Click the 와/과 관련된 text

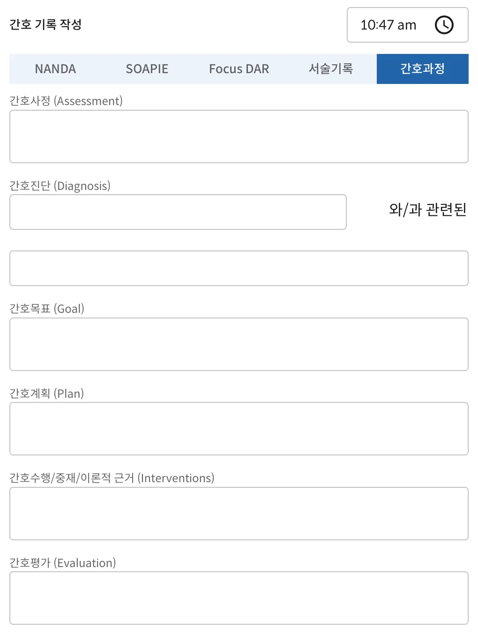coord(427,209)
